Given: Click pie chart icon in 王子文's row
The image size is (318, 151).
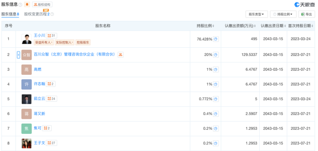Looking at the screenshot, I should coord(216,143).
